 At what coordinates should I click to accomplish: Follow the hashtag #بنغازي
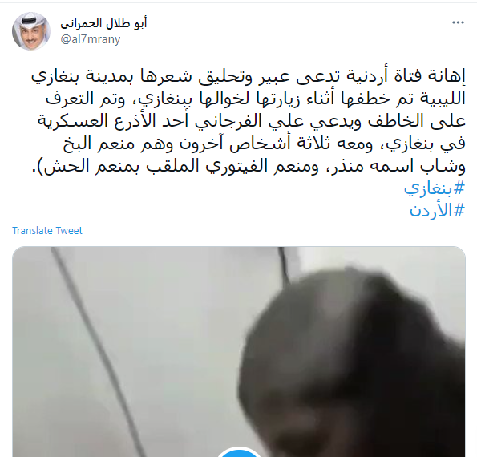pos(434,189)
